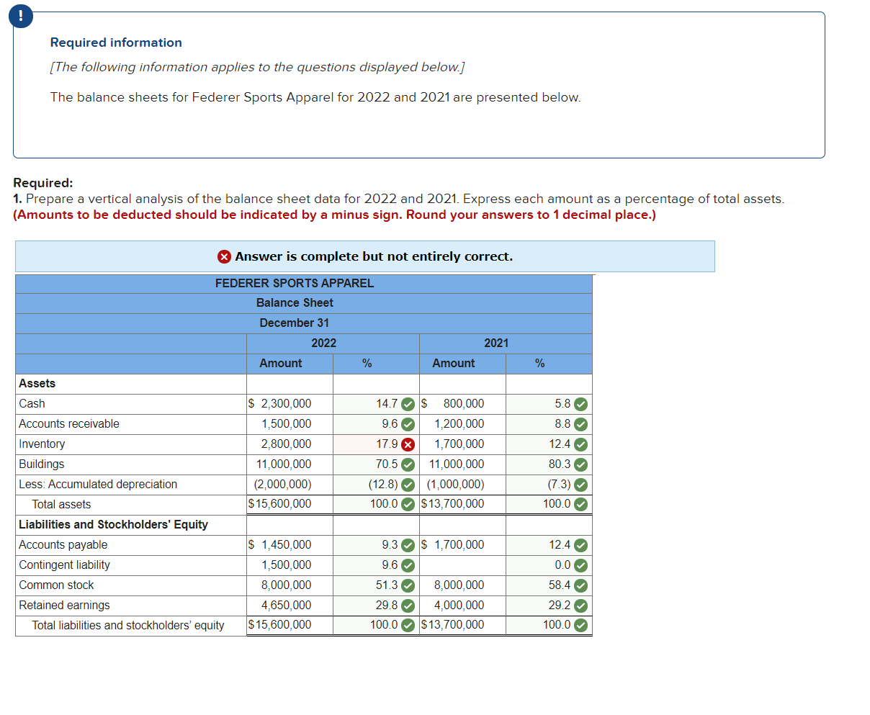Click the 'Less: Accumulated depreciation' row label

(x=98, y=485)
